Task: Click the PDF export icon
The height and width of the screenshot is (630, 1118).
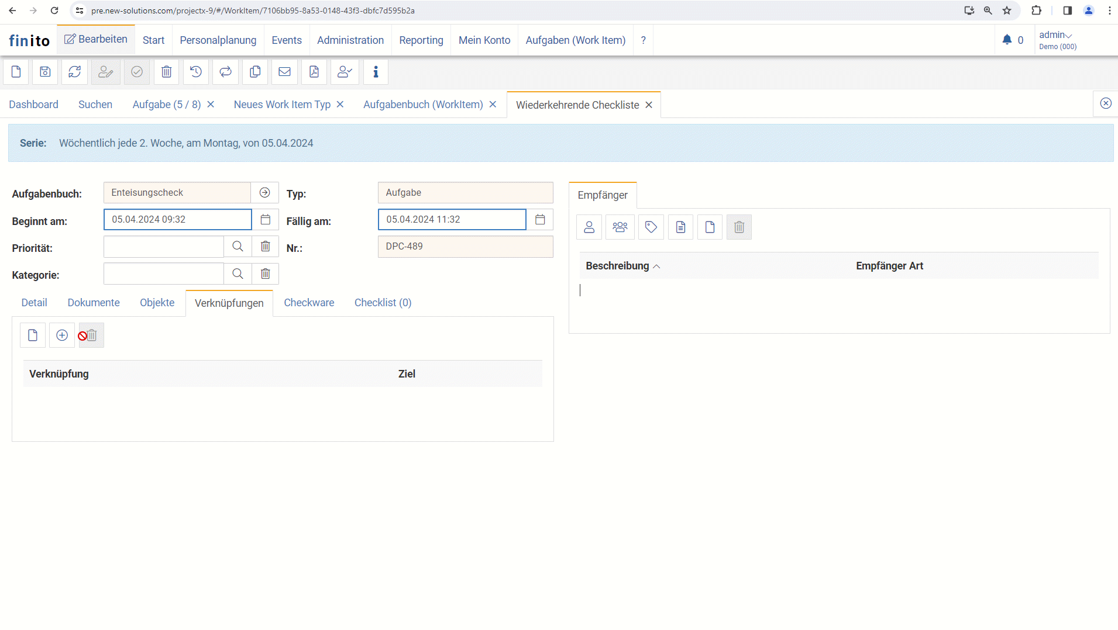Action: [x=314, y=72]
